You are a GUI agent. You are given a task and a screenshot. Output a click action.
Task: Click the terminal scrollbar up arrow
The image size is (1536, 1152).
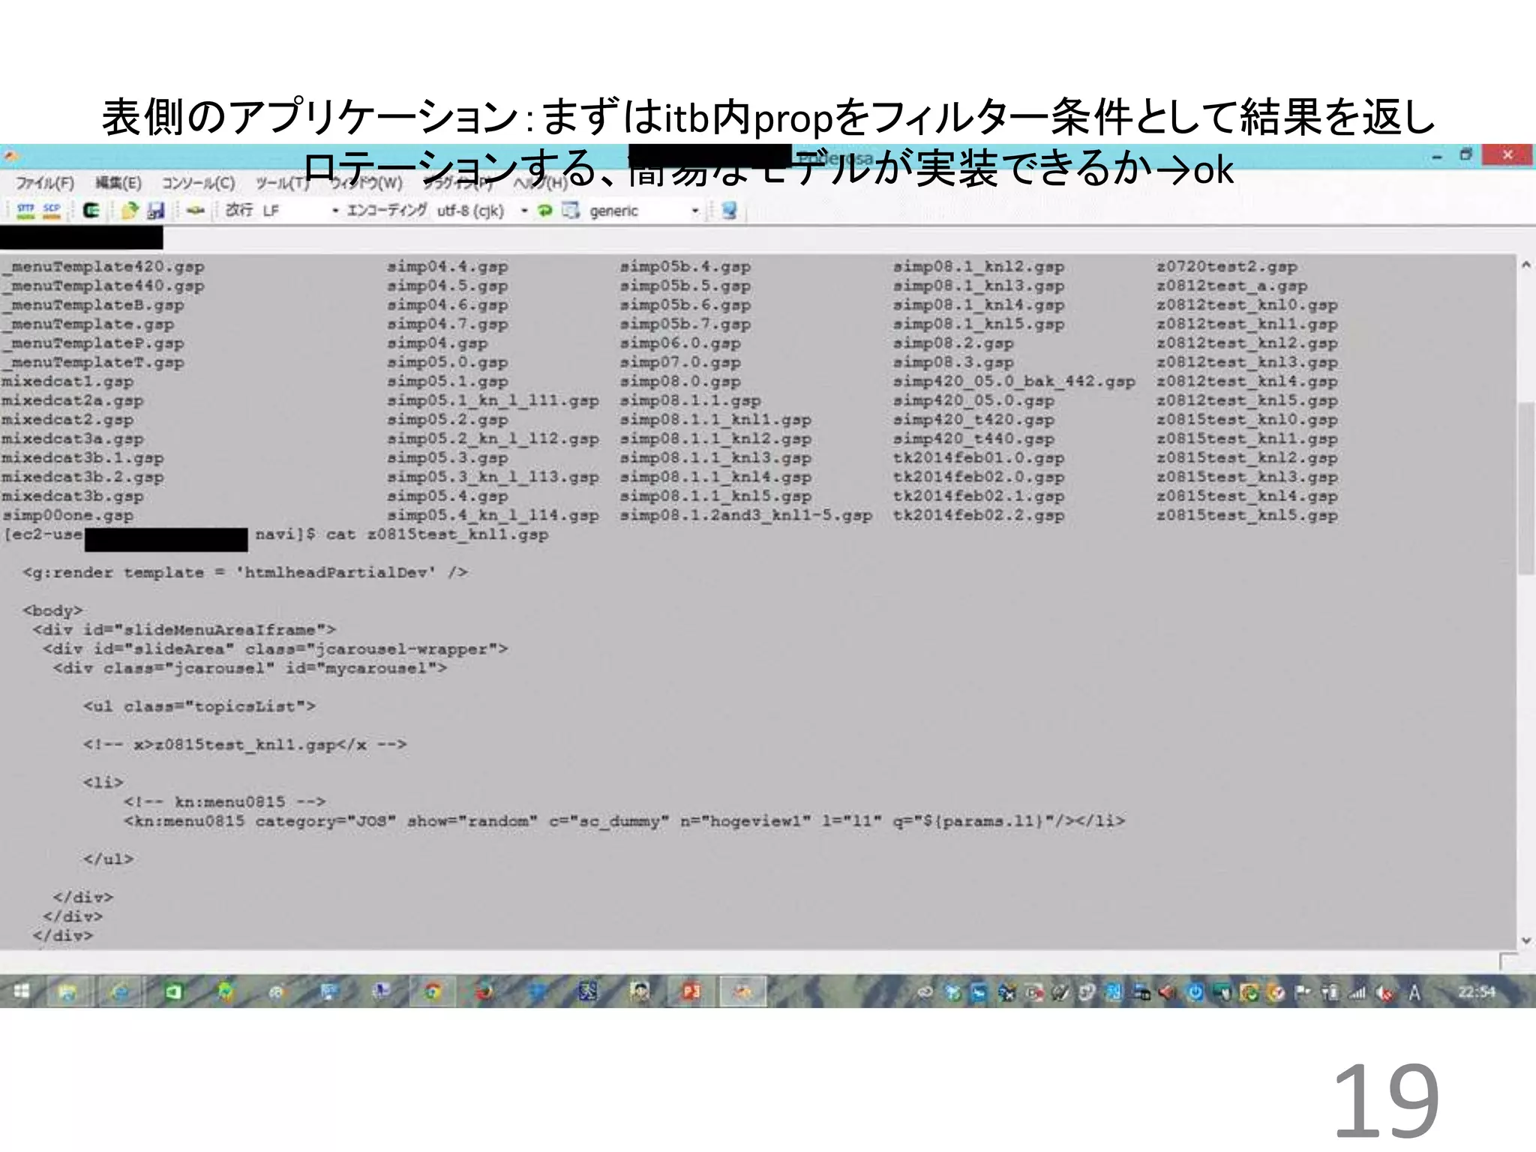click(1525, 265)
